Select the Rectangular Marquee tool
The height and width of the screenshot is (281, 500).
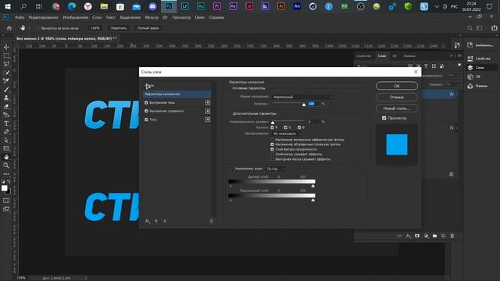[x=6, y=55]
